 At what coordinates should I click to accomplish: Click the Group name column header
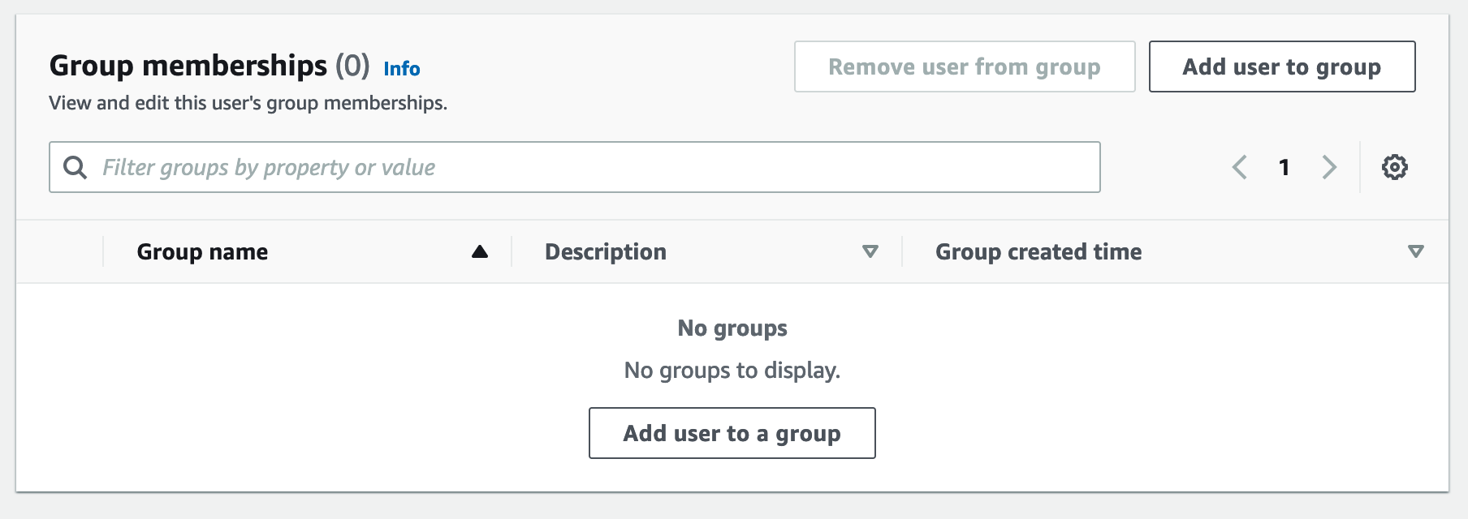point(202,251)
